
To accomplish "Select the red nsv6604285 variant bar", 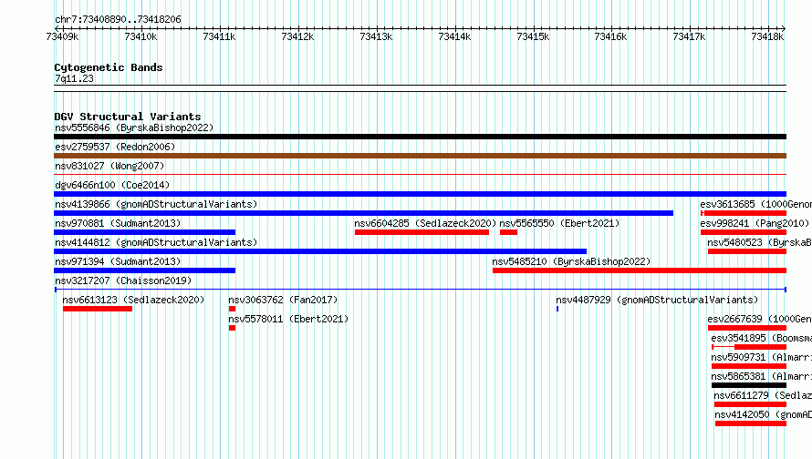I will point(422,232).
